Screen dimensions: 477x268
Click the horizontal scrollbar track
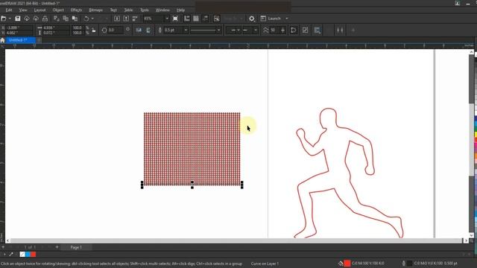point(236,240)
